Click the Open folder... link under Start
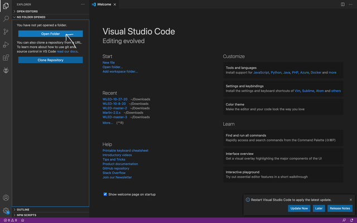Viewport: 357px width, 223px height. pyautogui.click(x=113, y=67)
